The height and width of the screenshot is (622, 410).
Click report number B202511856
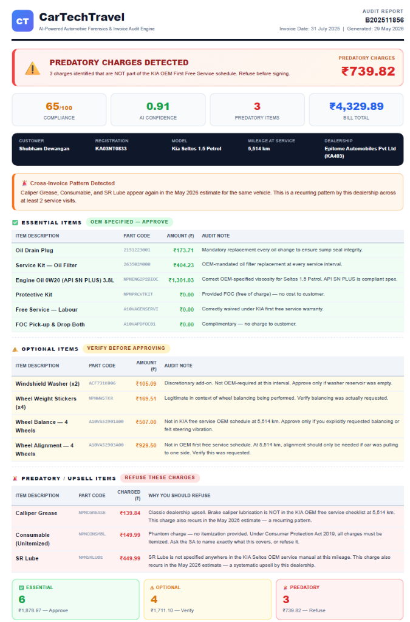tap(384, 20)
